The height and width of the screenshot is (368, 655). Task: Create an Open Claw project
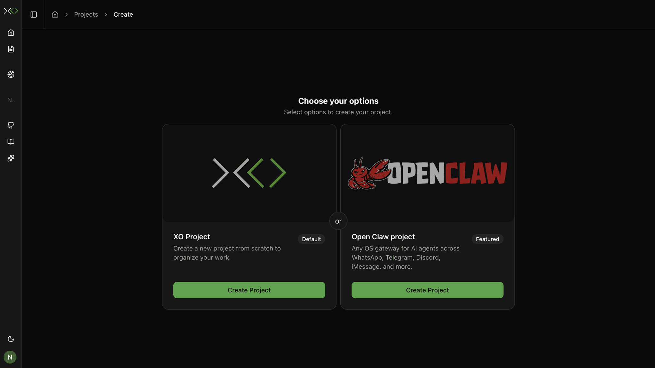tap(427, 290)
